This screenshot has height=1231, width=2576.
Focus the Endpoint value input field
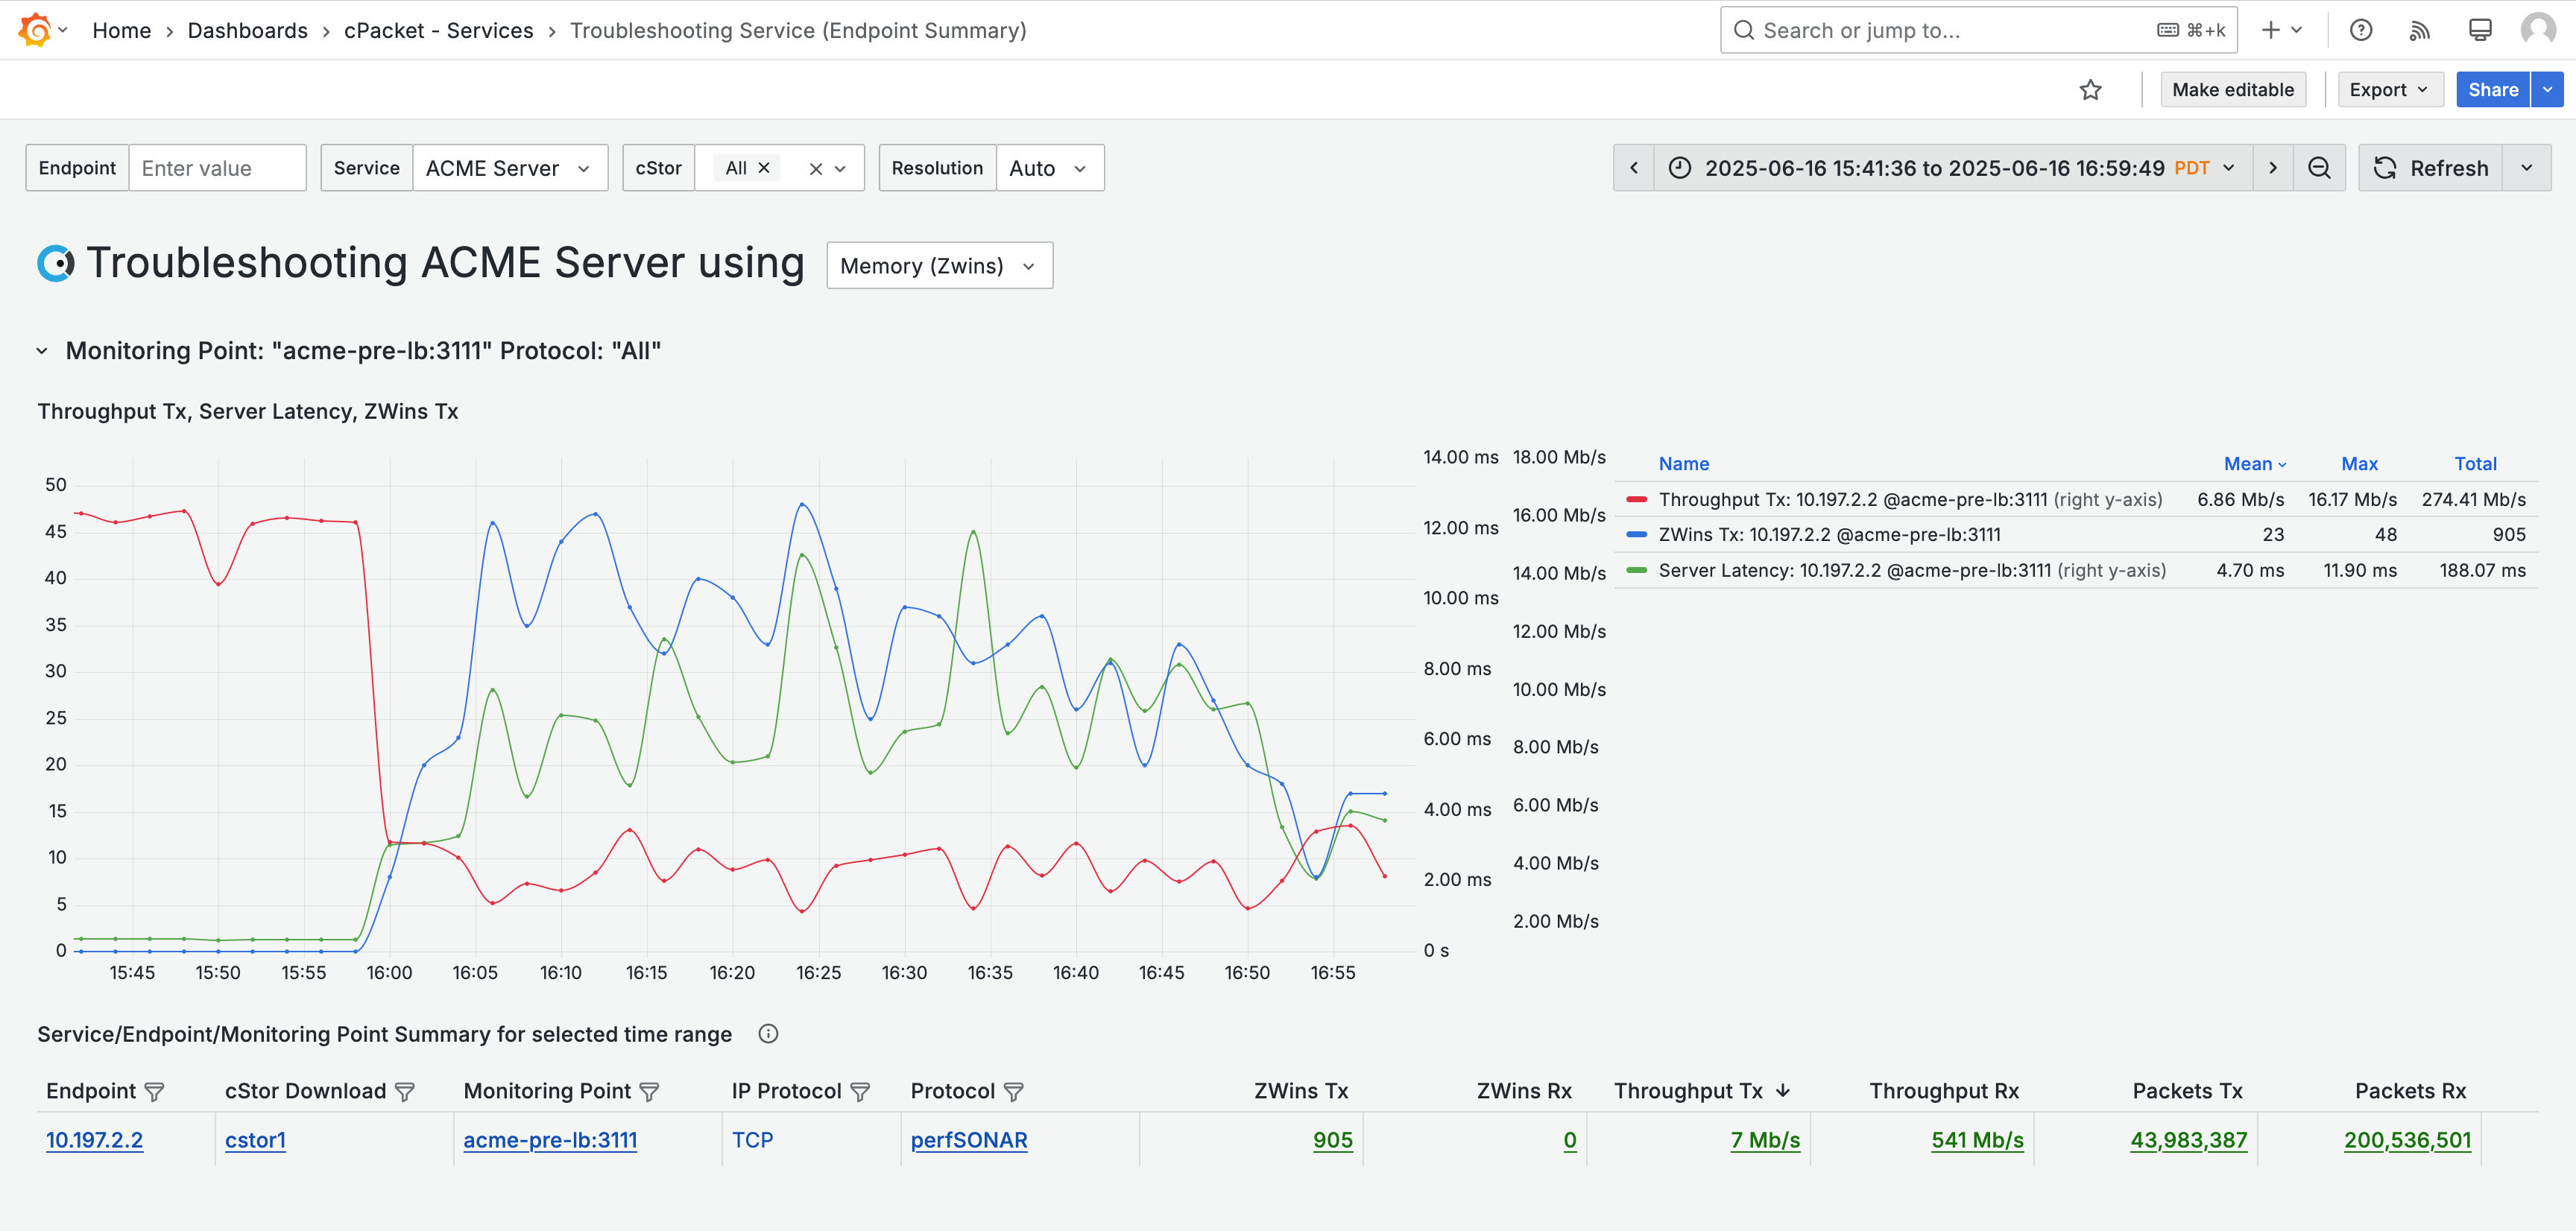pyautogui.click(x=217, y=168)
